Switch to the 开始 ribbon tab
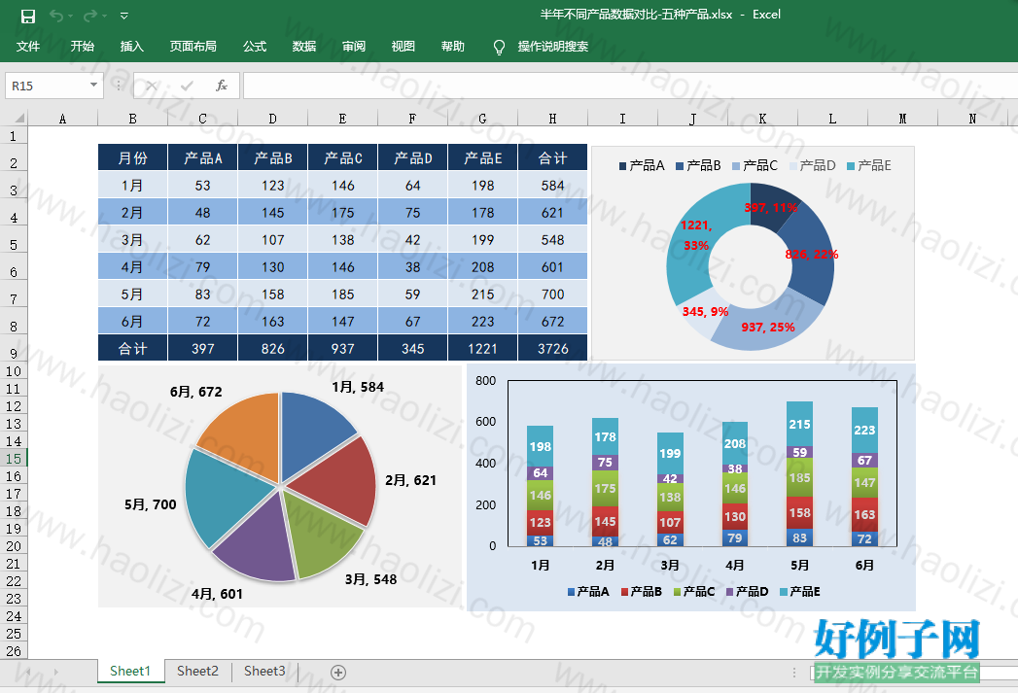The height and width of the screenshot is (693, 1018). pyautogui.click(x=83, y=46)
